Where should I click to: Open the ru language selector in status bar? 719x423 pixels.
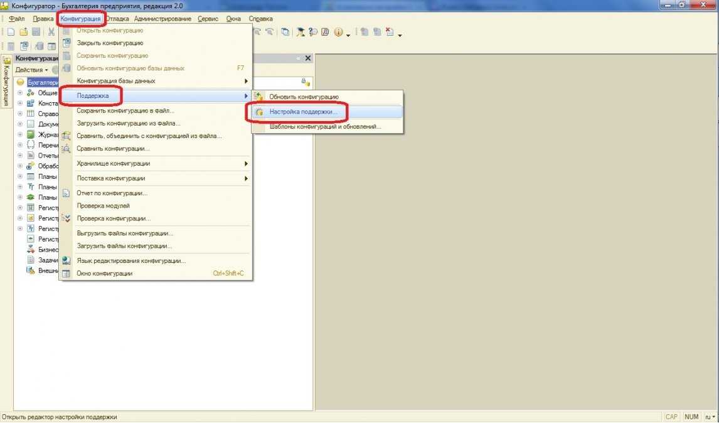pos(710,417)
